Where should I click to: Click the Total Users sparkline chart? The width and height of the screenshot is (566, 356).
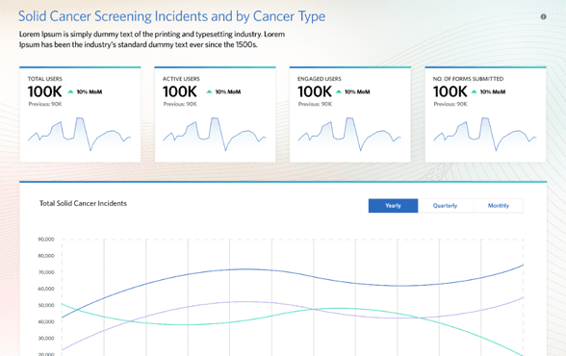pos(79,134)
